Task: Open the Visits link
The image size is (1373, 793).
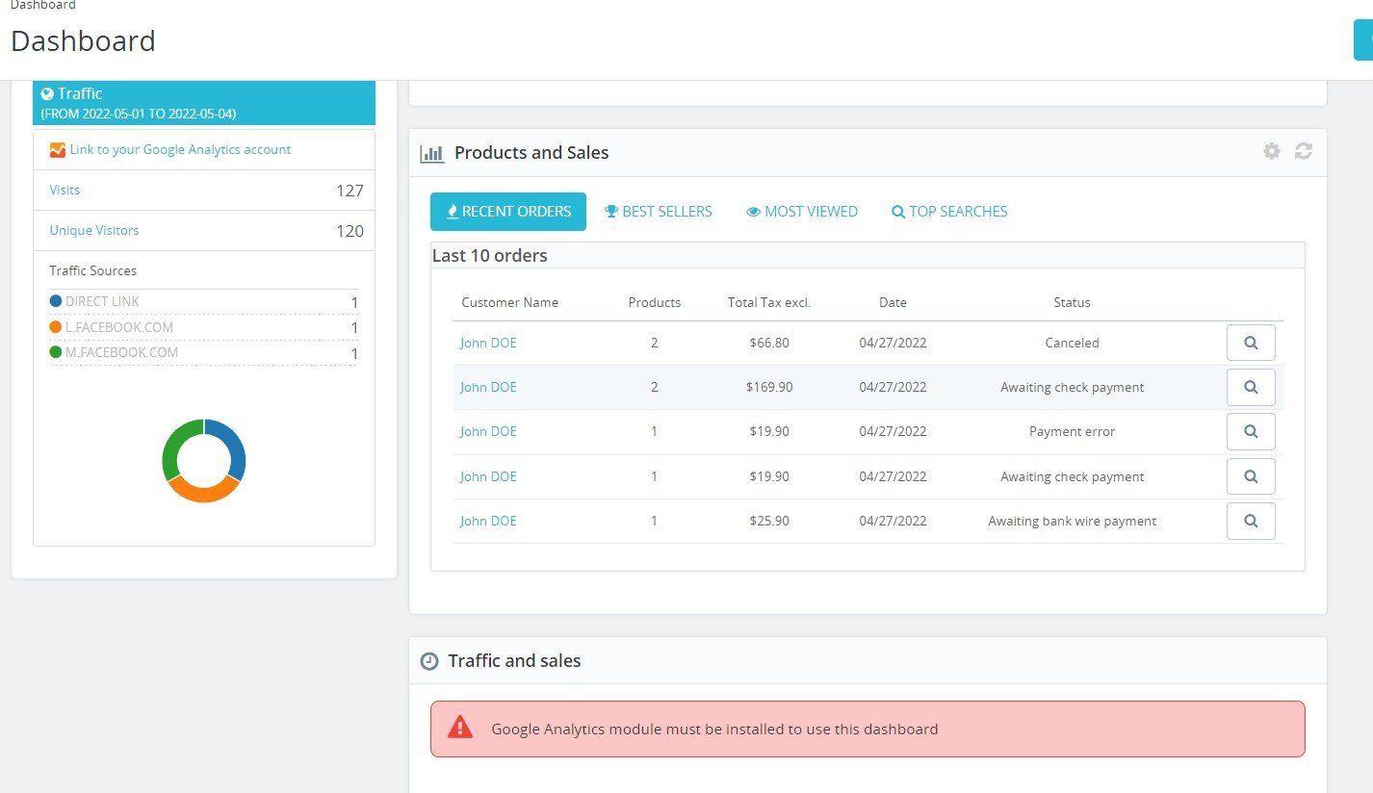Action: (x=65, y=190)
